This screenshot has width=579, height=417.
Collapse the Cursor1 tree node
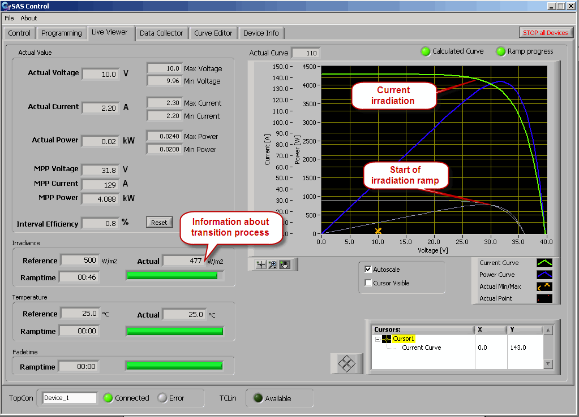click(378, 339)
